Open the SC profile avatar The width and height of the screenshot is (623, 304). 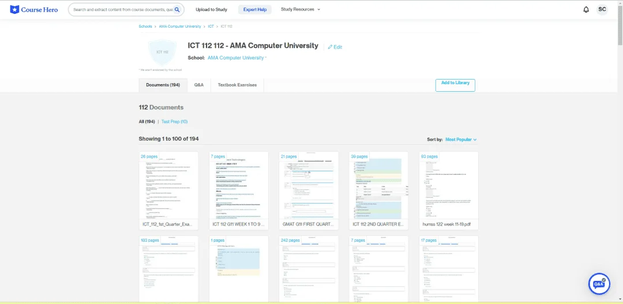pos(602,10)
